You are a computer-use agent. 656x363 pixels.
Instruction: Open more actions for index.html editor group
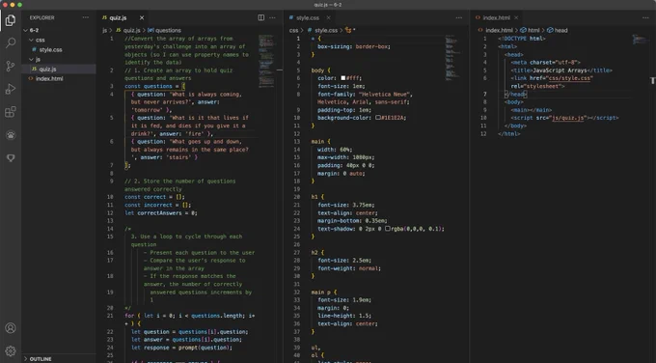click(x=645, y=17)
